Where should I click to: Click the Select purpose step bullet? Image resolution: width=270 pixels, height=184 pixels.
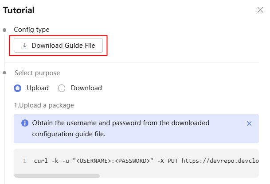coord(4,73)
